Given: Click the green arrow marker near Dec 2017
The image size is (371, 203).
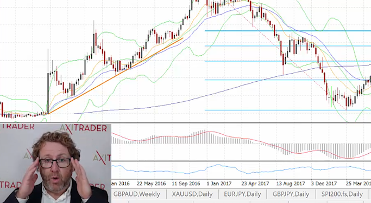Looking at the screenshot, I should pyautogui.click(x=331, y=97).
